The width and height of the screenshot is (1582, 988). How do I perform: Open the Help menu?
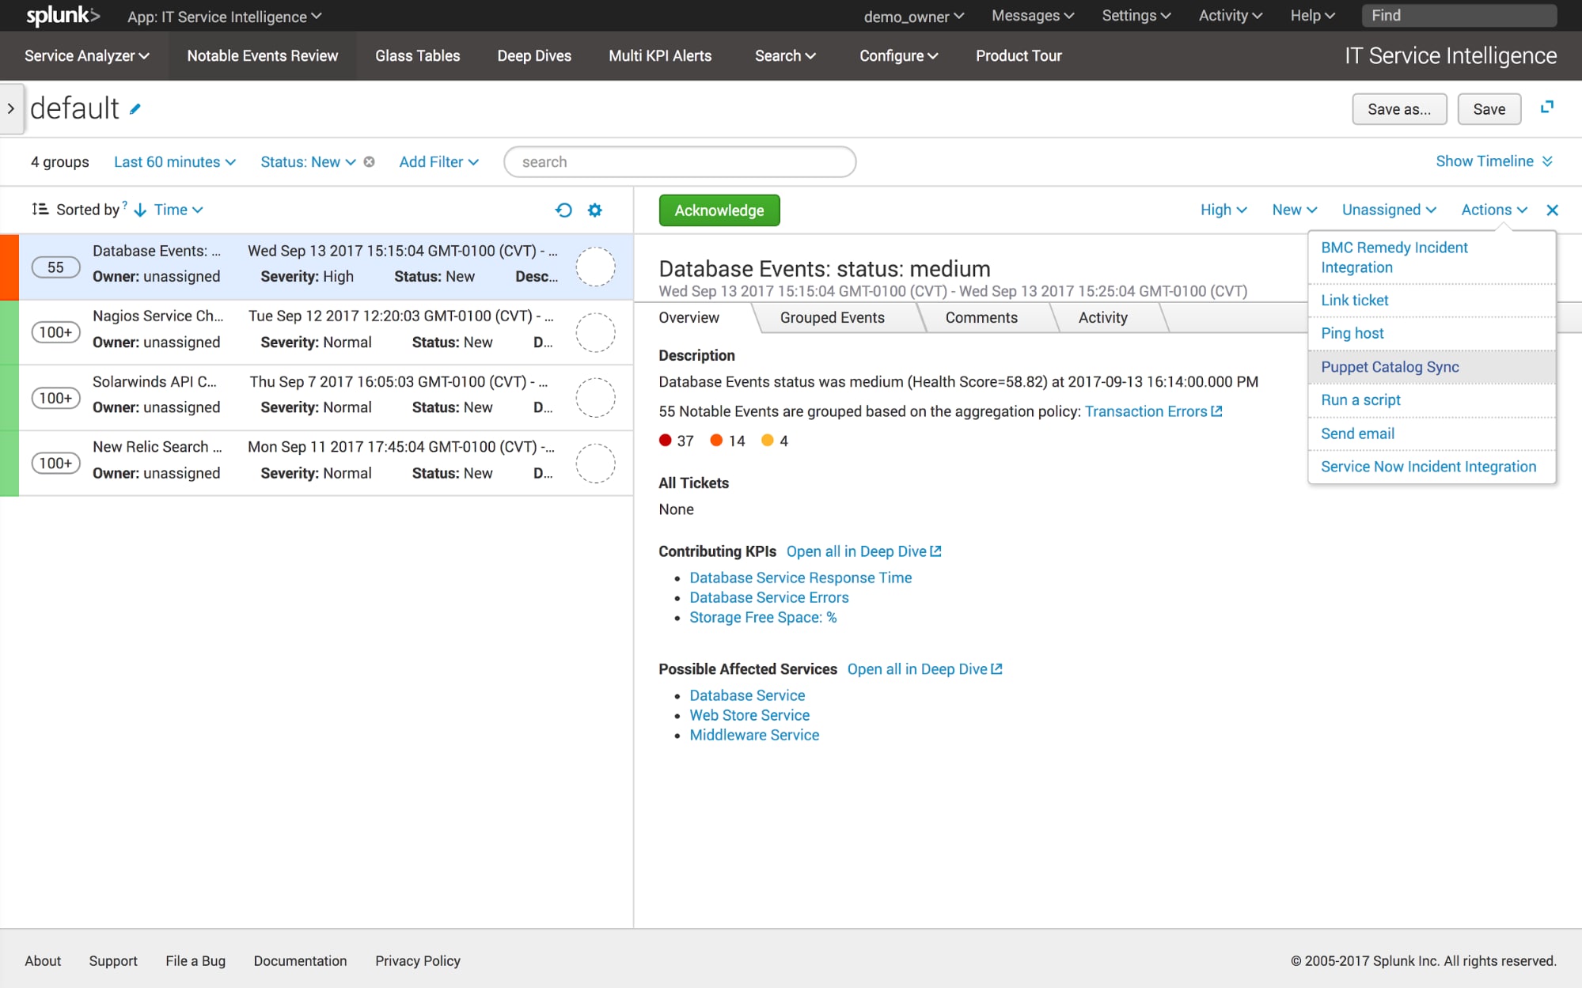click(1313, 16)
